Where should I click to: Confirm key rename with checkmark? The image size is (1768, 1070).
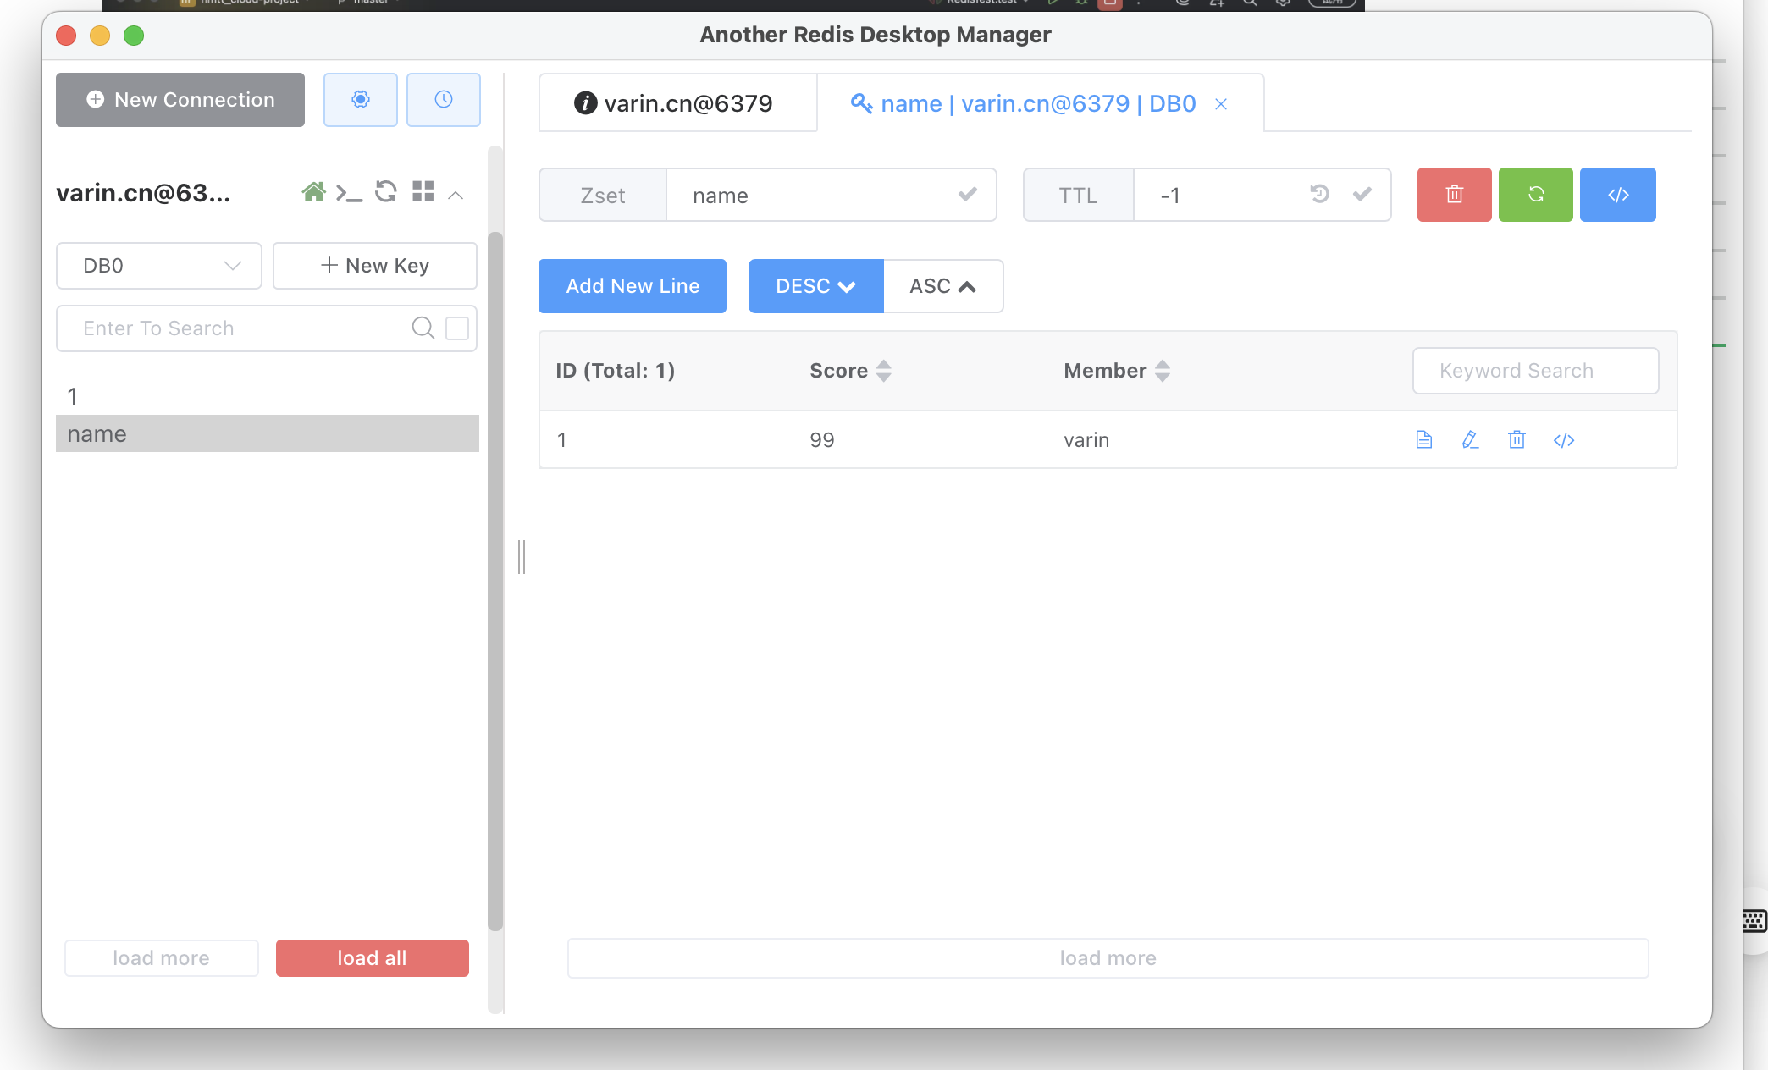(968, 195)
